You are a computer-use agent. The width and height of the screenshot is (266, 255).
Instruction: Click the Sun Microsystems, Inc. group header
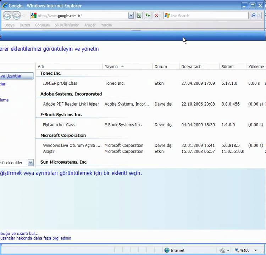tap(64, 162)
